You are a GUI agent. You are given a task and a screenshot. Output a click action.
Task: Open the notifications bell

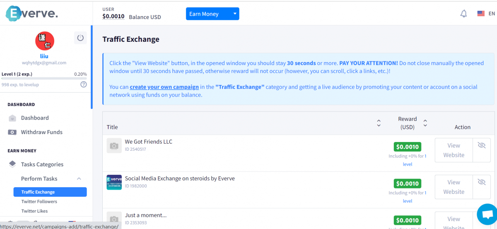[464, 14]
